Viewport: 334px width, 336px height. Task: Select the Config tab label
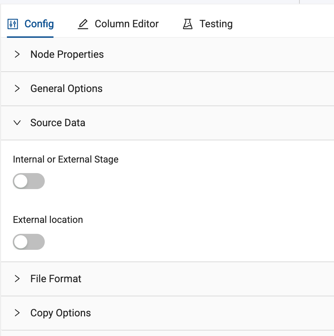39,24
